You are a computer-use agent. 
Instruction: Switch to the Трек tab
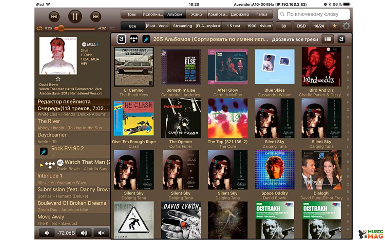tap(131, 14)
